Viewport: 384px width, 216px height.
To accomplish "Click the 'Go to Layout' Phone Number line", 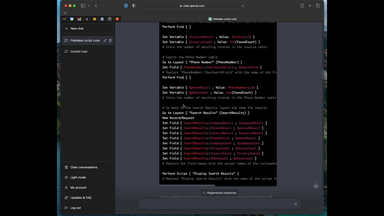I will [x=202, y=62].
